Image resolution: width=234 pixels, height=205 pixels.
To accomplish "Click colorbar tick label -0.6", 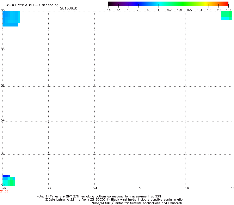I will (178, 10).
